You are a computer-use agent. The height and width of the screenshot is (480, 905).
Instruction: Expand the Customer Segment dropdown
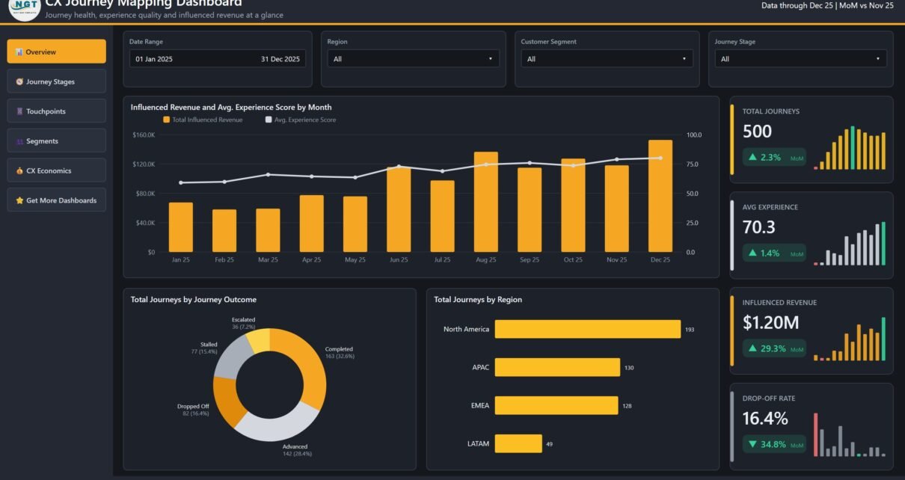(607, 59)
